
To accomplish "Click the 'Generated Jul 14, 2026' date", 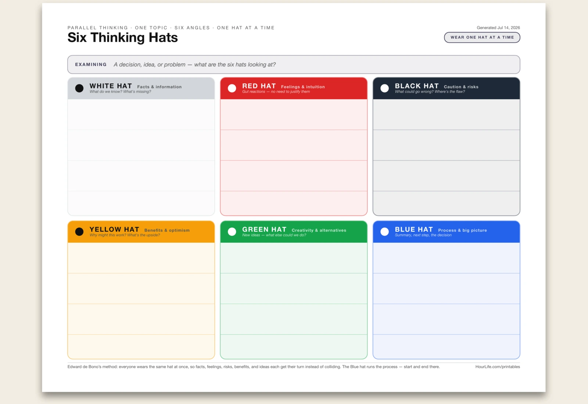I will click(x=498, y=28).
